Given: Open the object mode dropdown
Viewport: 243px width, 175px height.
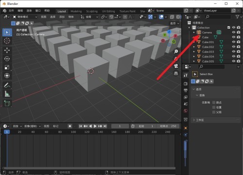Looking at the screenshot, I should point(25,17).
